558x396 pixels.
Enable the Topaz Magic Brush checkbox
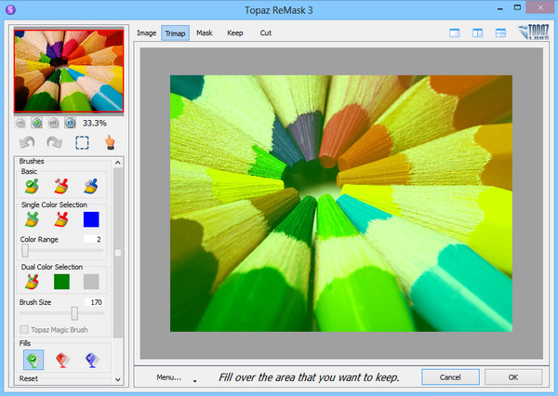tap(25, 331)
